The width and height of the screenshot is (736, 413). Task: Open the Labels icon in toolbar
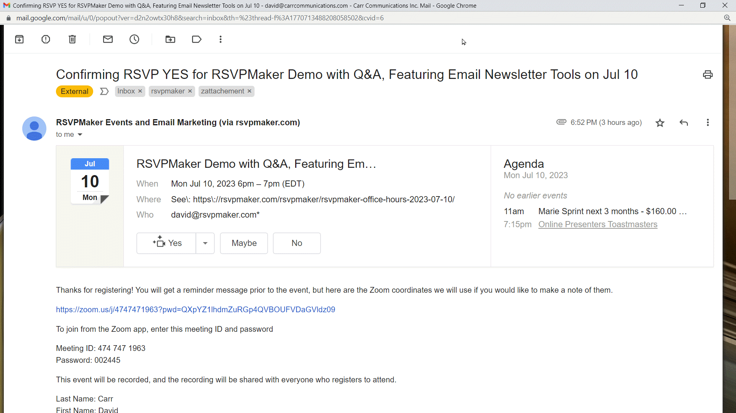pyautogui.click(x=197, y=39)
